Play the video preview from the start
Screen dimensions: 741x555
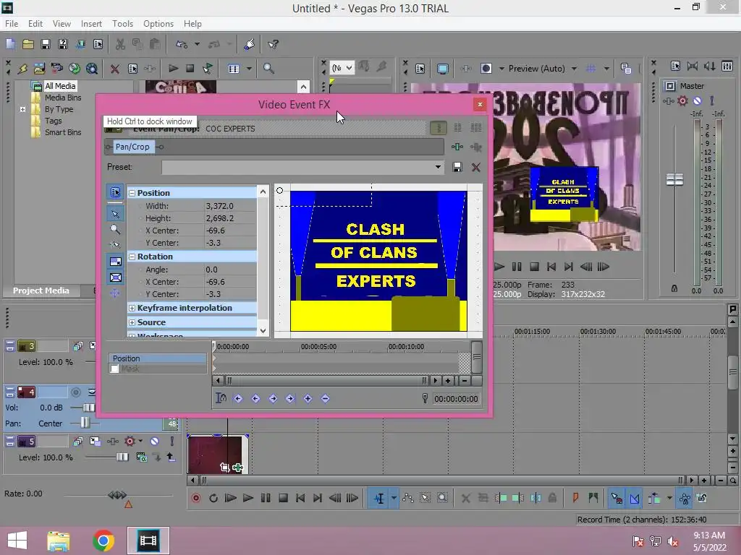[x=499, y=267]
